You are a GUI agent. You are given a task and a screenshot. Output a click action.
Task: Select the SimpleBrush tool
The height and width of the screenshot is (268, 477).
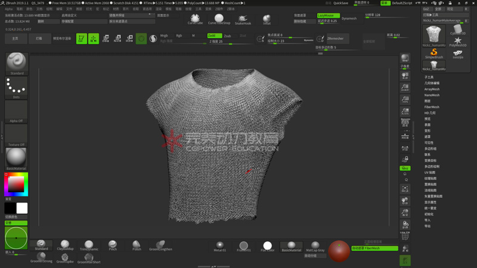[x=434, y=53]
